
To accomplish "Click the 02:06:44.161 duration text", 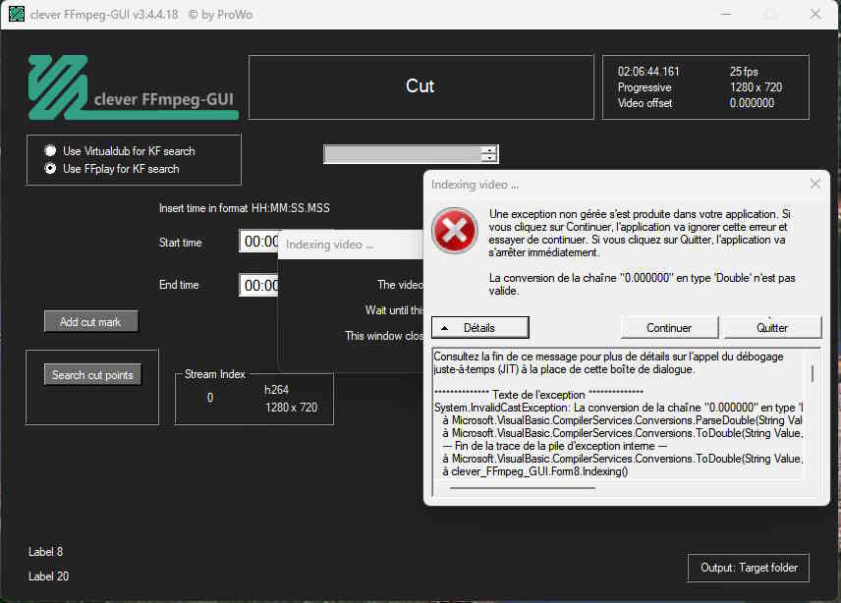I will [648, 72].
